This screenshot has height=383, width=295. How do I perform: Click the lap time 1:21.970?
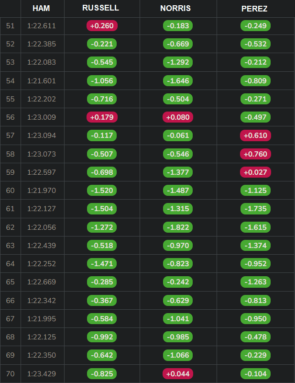(x=42, y=191)
